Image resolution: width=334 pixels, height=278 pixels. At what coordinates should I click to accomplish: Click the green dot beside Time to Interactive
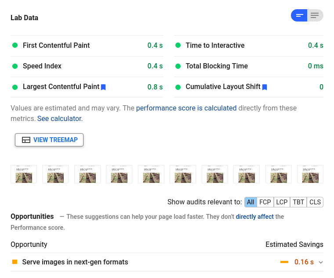point(178,45)
